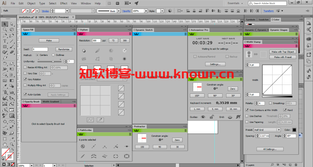Toggle guides visibility eye in Rectify panel
The image size is (313, 167).
tap(203, 117)
